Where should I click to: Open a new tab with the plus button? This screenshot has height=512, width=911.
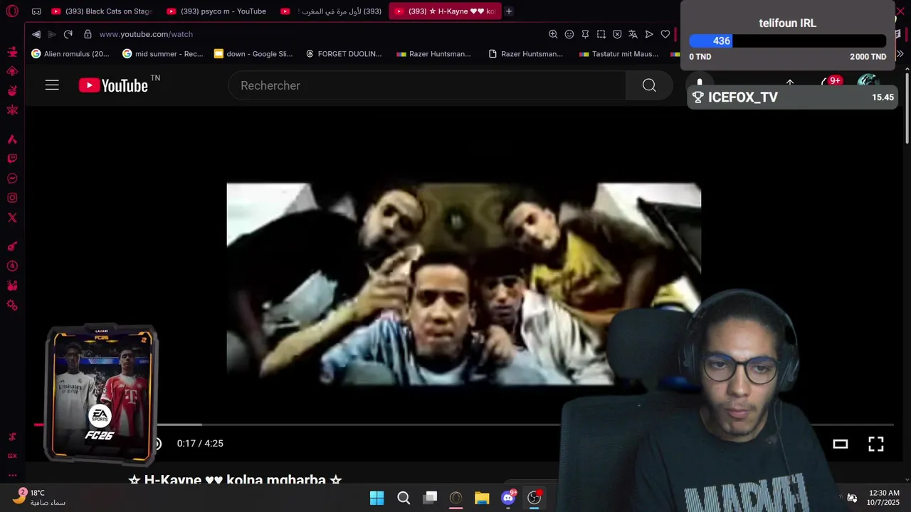coord(509,11)
